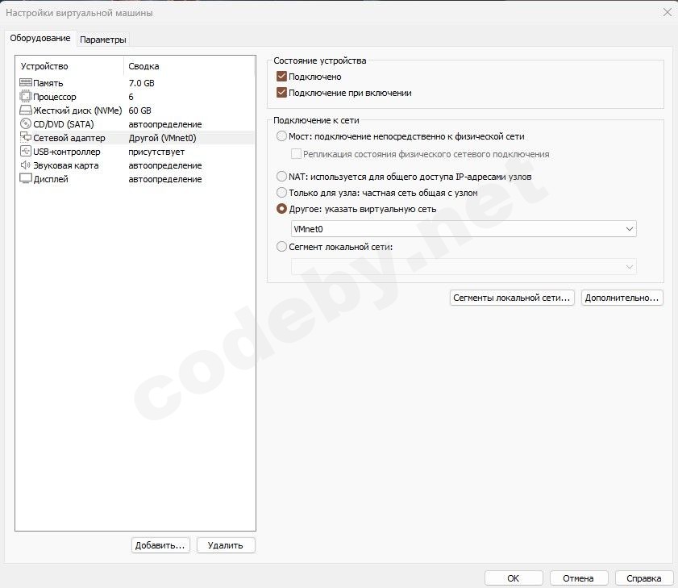Open the VMnet0 virtual network dropdown
678x588 pixels.
[464, 229]
